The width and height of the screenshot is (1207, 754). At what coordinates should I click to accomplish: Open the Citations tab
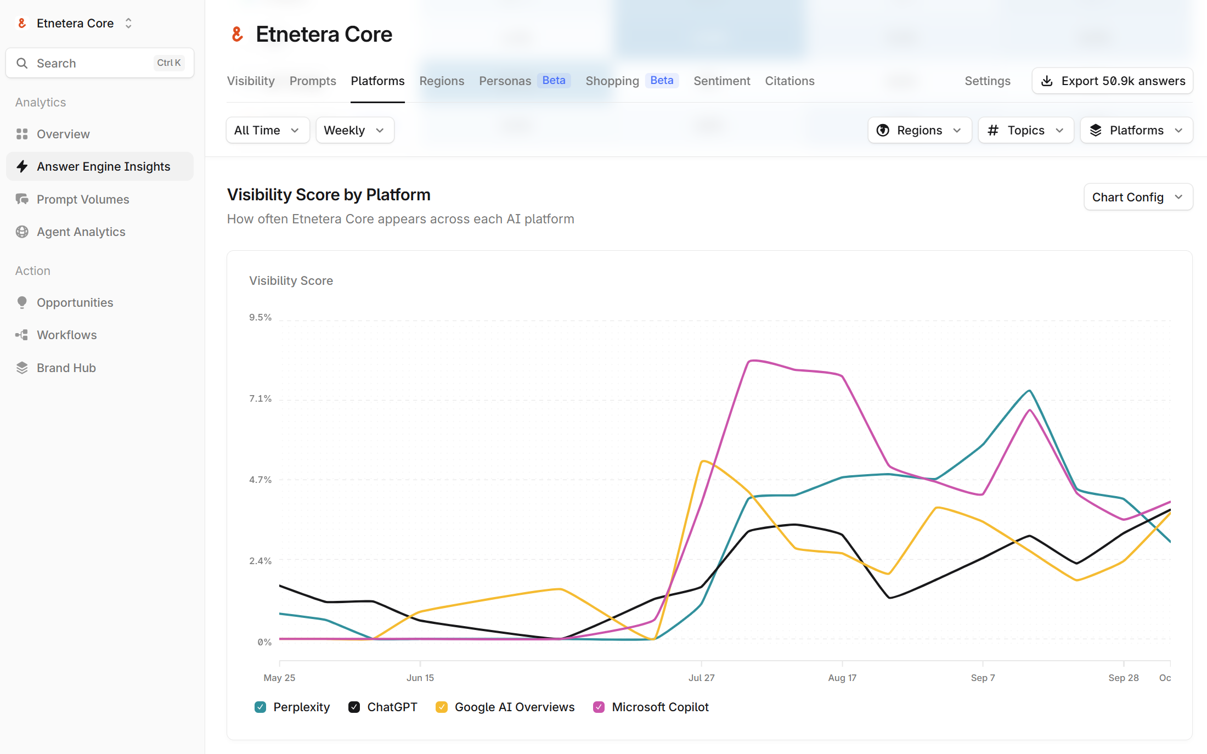click(x=789, y=81)
